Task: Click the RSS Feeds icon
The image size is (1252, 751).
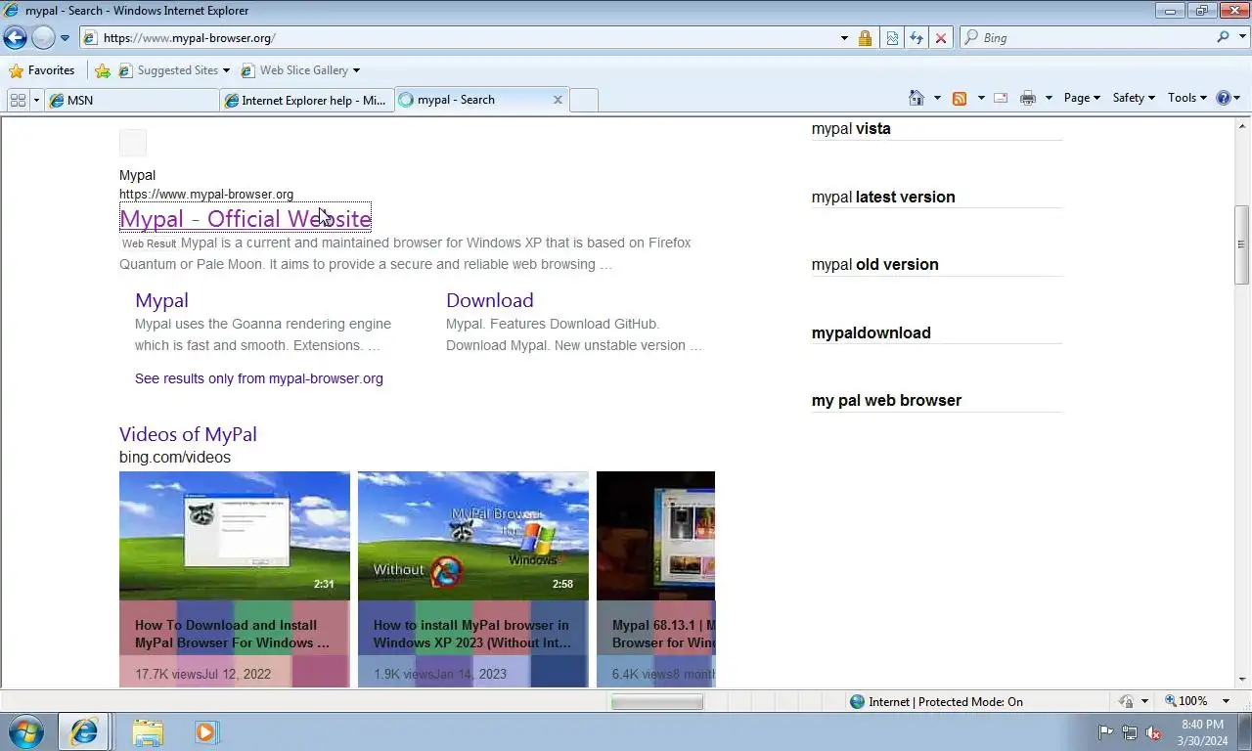Action: pyautogui.click(x=960, y=98)
